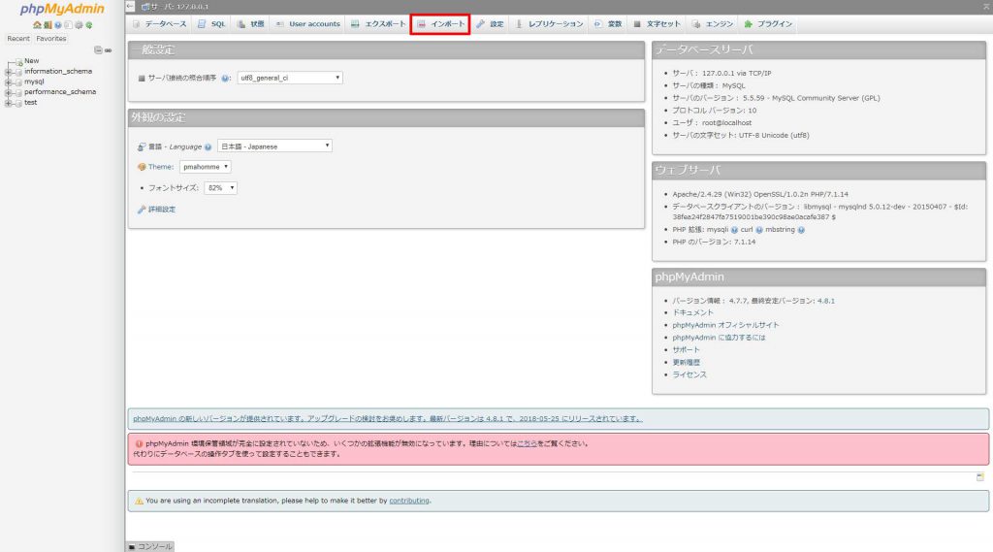Open the エンジン tab
Image resolution: width=993 pixels, height=552 pixels.
tap(713, 24)
